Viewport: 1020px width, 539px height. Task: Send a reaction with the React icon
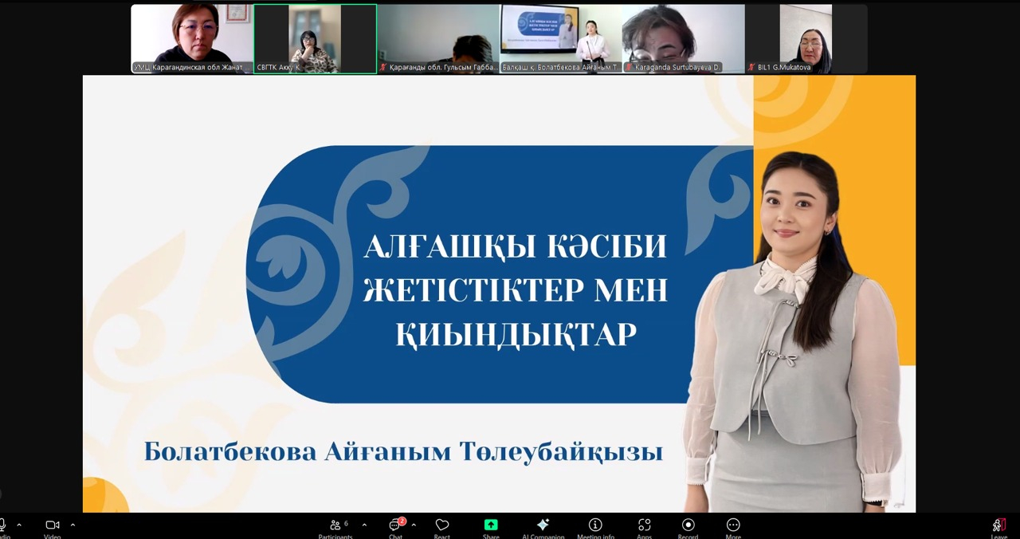coord(442,525)
